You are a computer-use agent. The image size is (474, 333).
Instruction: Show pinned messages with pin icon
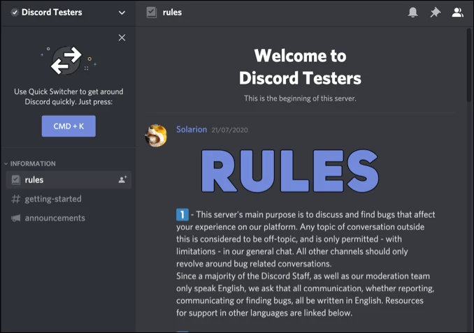[435, 13]
